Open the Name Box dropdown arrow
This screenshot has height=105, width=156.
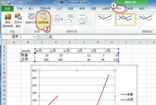coord(34,37)
